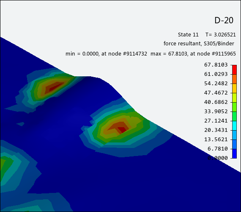Pick the red top legend color band

pos(234,70)
